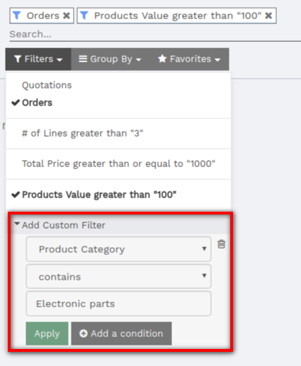Remove Products Value greater than 100 tag
This screenshot has height=366, width=301.
[x=268, y=16]
